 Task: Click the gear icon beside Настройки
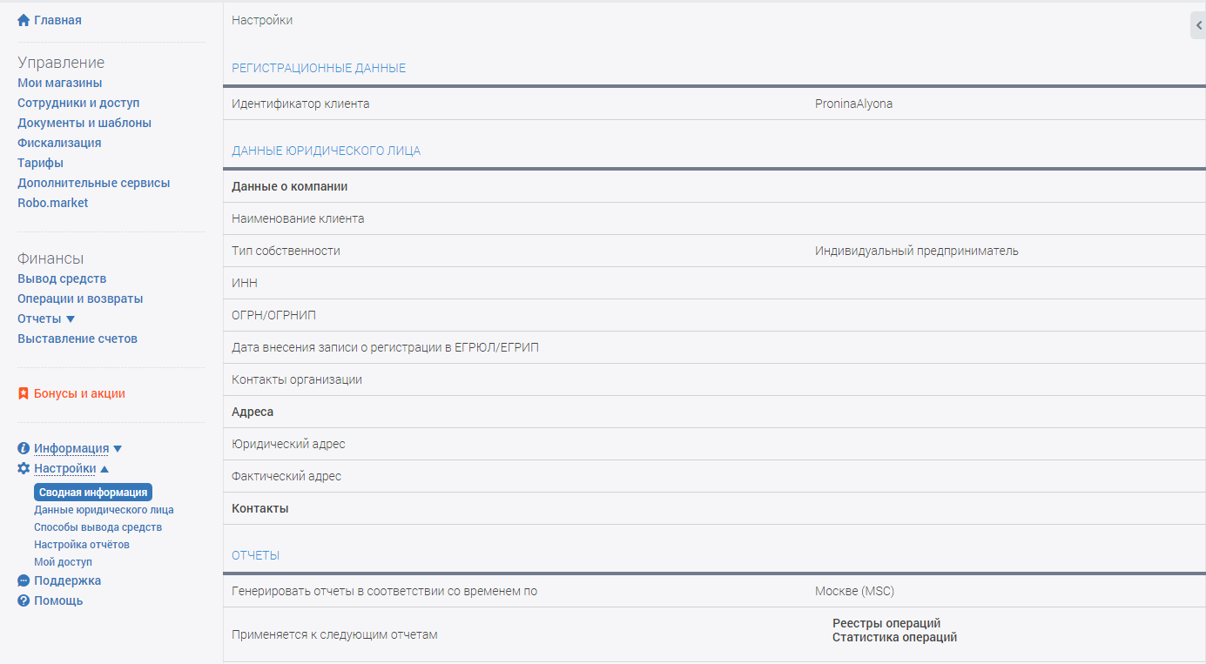click(24, 468)
